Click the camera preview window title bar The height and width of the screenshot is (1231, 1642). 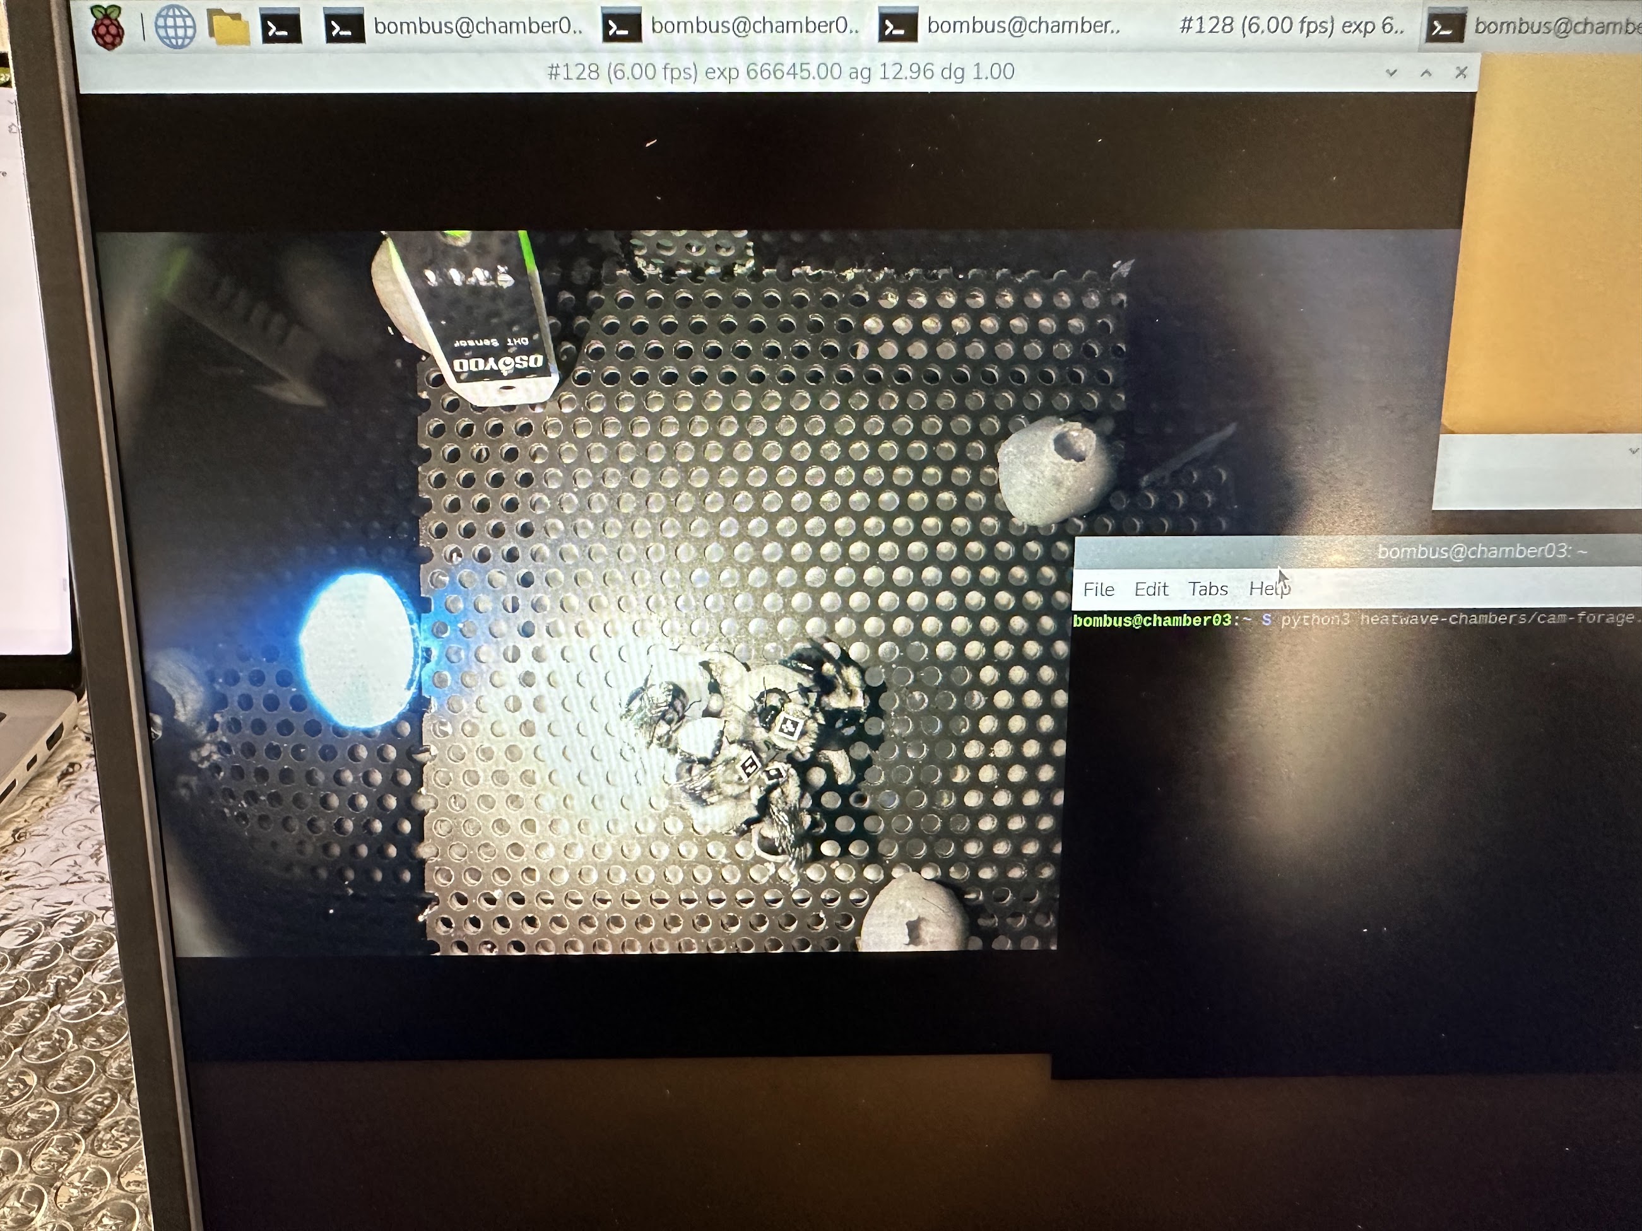[x=779, y=72]
